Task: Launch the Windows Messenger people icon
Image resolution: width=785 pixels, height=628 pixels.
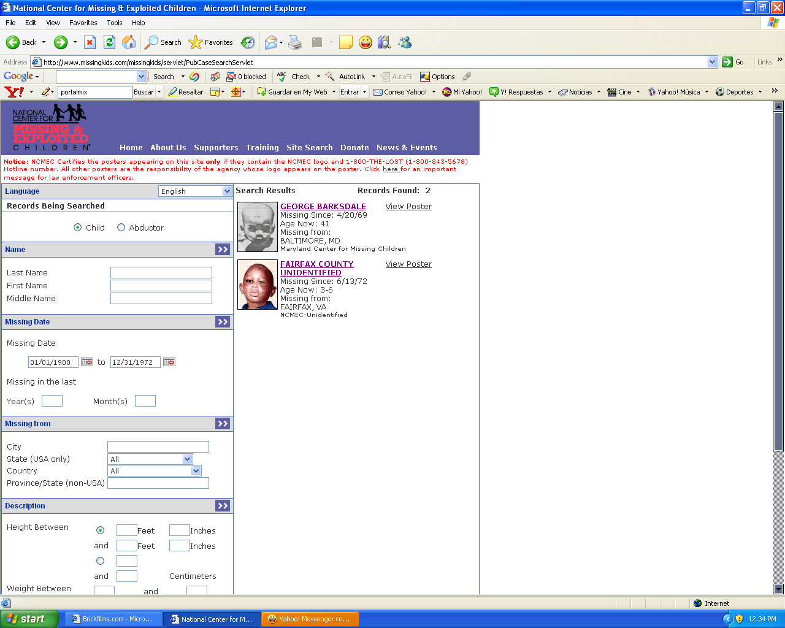Action: pos(405,42)
